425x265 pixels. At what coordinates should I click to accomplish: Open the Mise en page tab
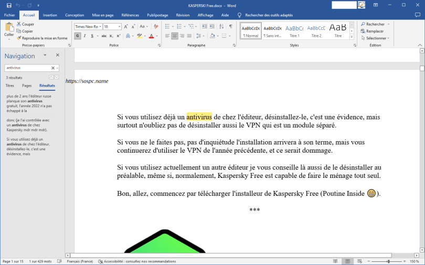point(103,15)
